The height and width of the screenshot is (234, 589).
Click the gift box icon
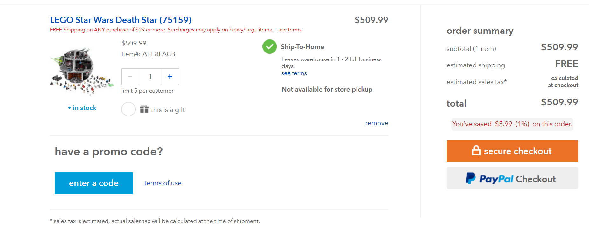click(144, 109)
